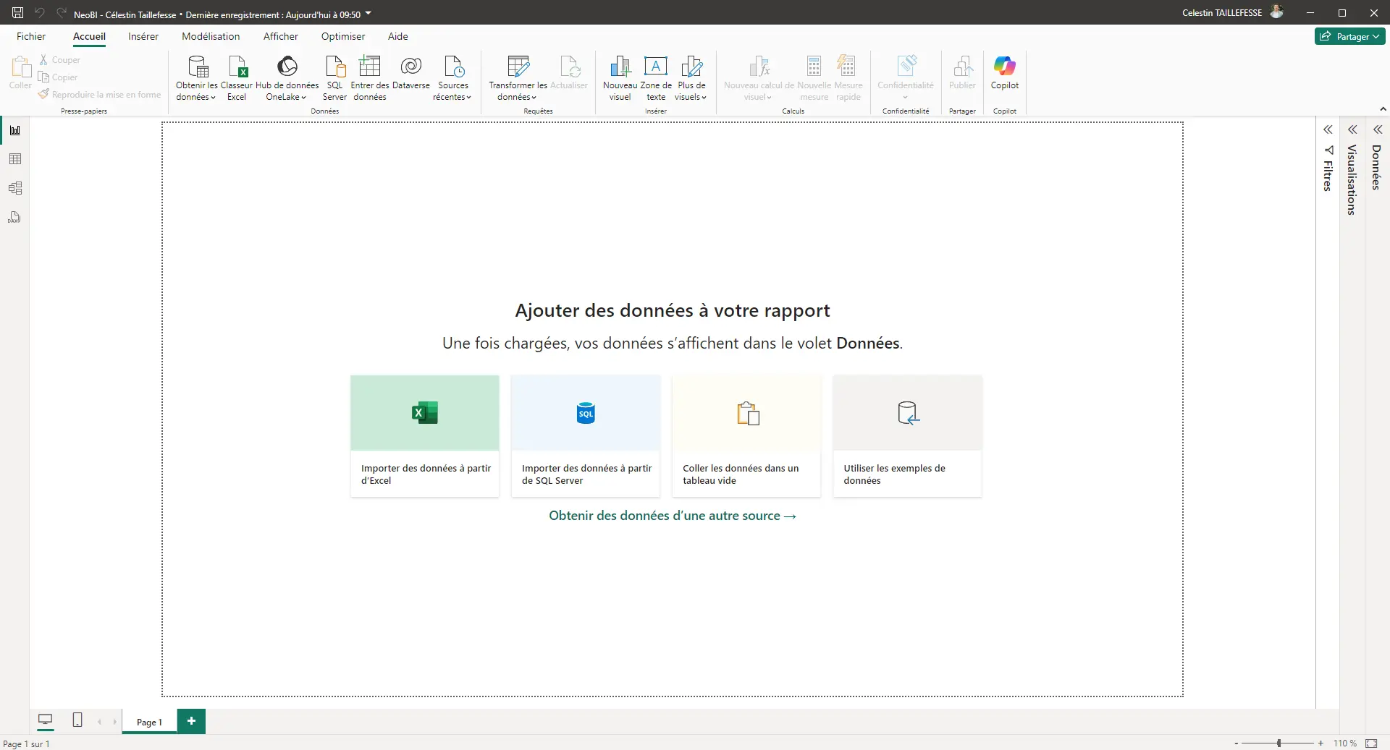This screenshot has height=750, width=1390.
Task: Open the Optimiser tab
Action: [343, 36]
